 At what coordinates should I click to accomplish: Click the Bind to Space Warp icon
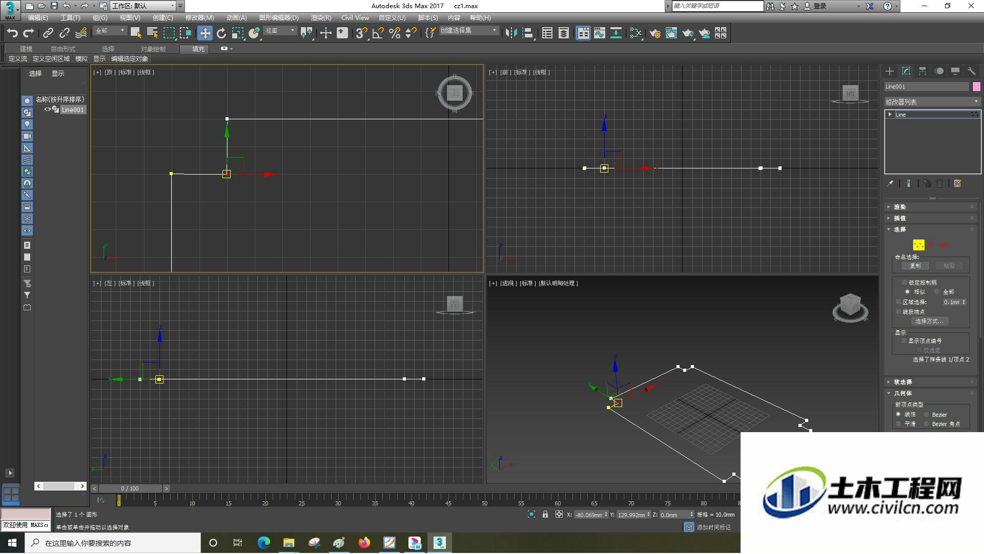click(81, 33)
